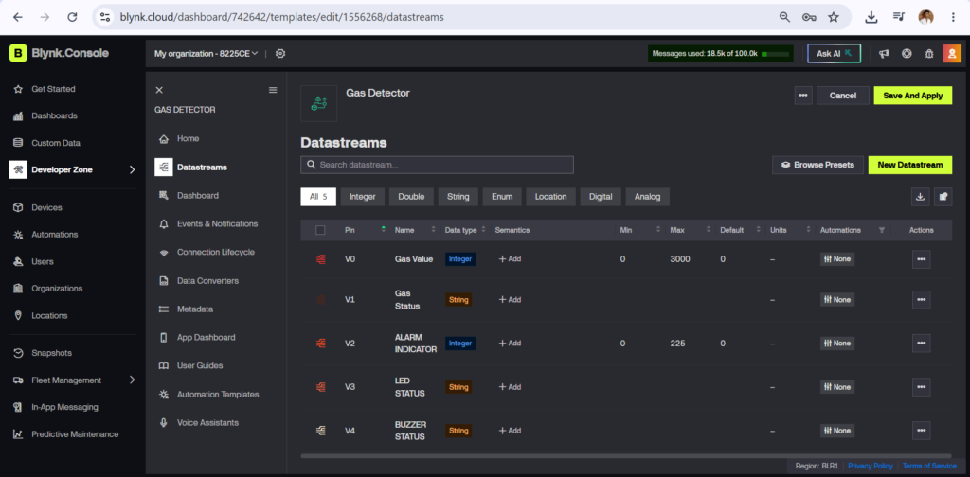Toggle the select-all datastreams checkbox
Viewport: 970px width, 477px height.
(x=320, y=230)
